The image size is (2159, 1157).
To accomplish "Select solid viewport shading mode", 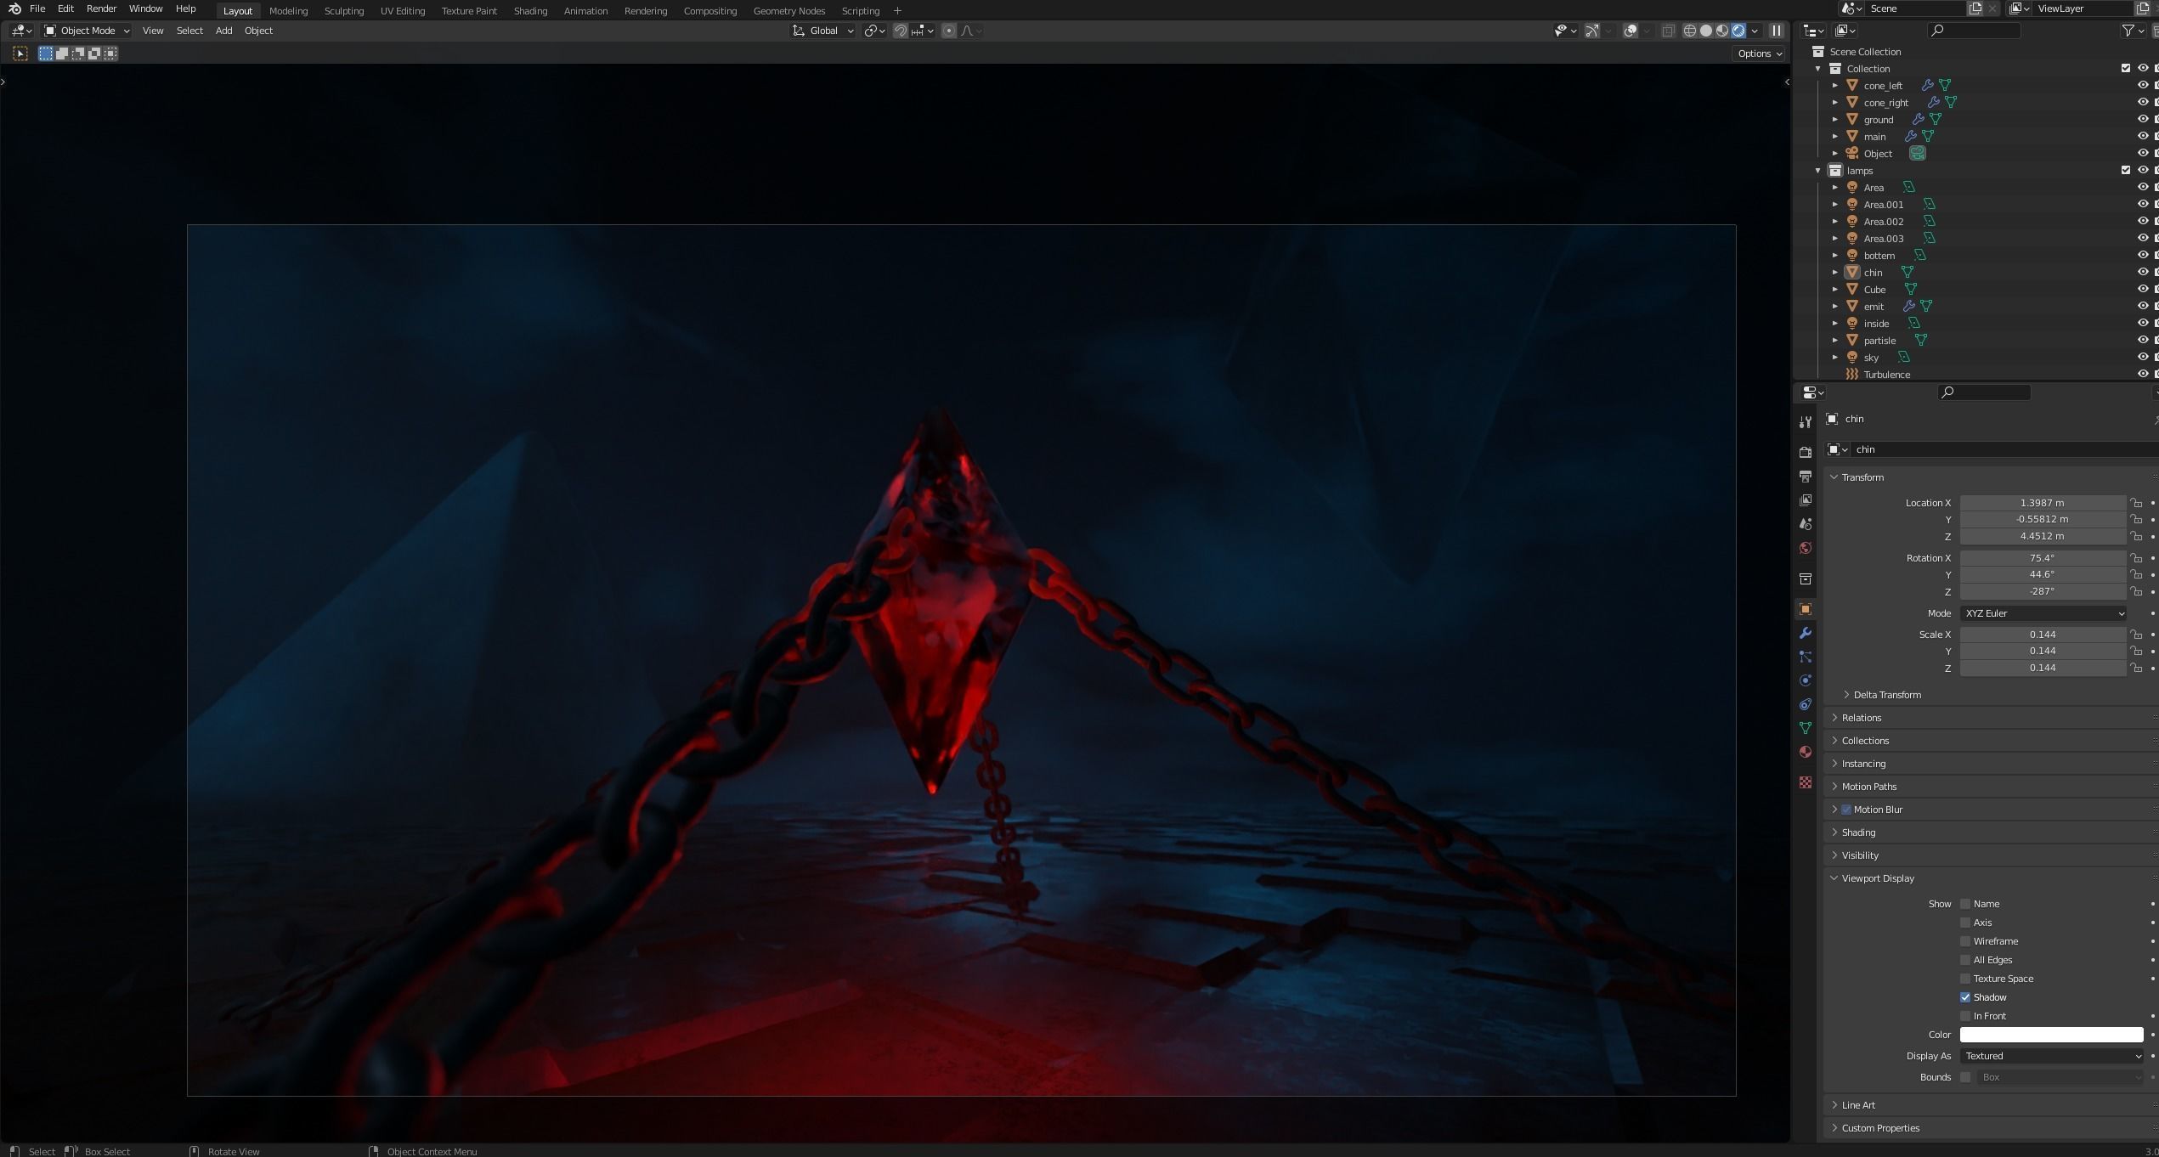I will (1705, 31).
